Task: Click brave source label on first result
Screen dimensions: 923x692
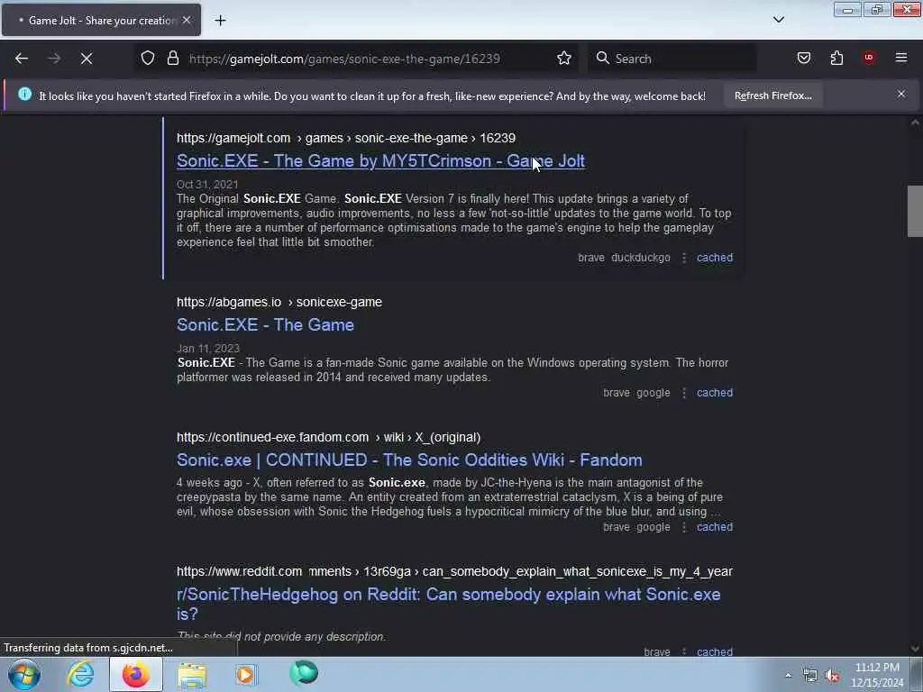Action: [591, 258]
